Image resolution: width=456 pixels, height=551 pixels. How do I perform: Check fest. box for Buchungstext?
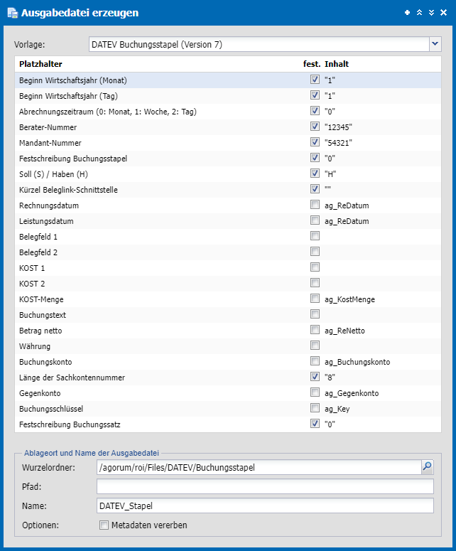[315, 314]
